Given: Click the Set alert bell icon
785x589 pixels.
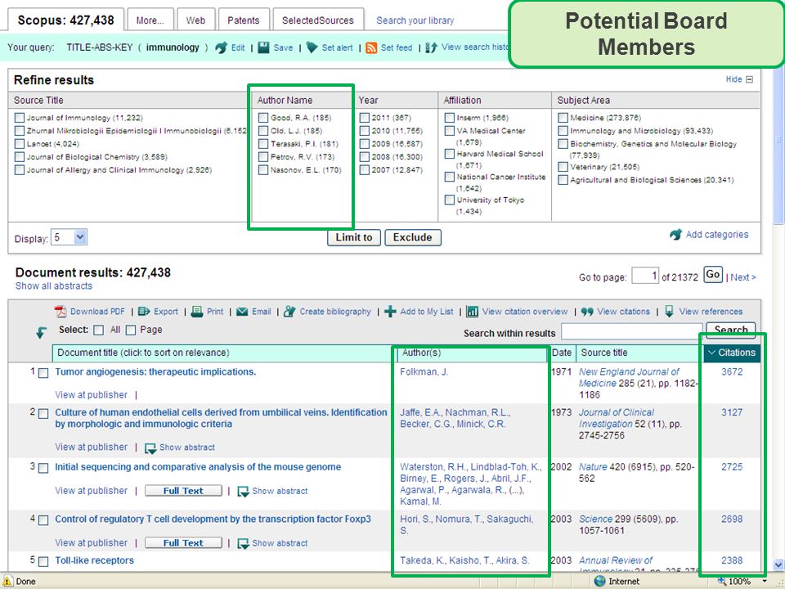Looking at the screenshot, I should click(312, 47).
